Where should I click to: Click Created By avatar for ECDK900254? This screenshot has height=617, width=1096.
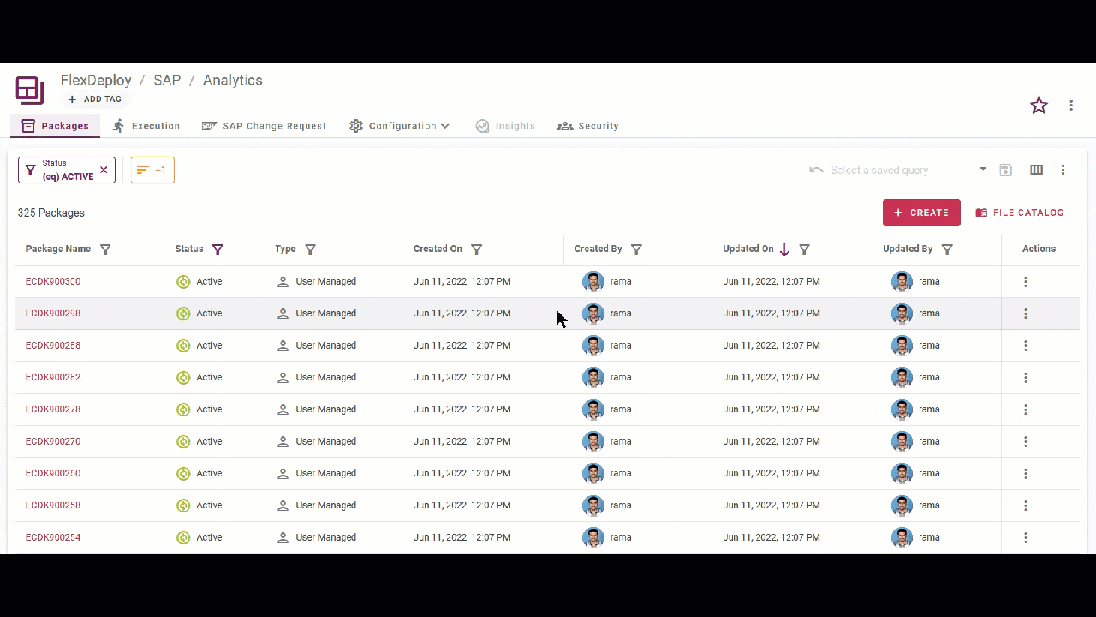593,537
